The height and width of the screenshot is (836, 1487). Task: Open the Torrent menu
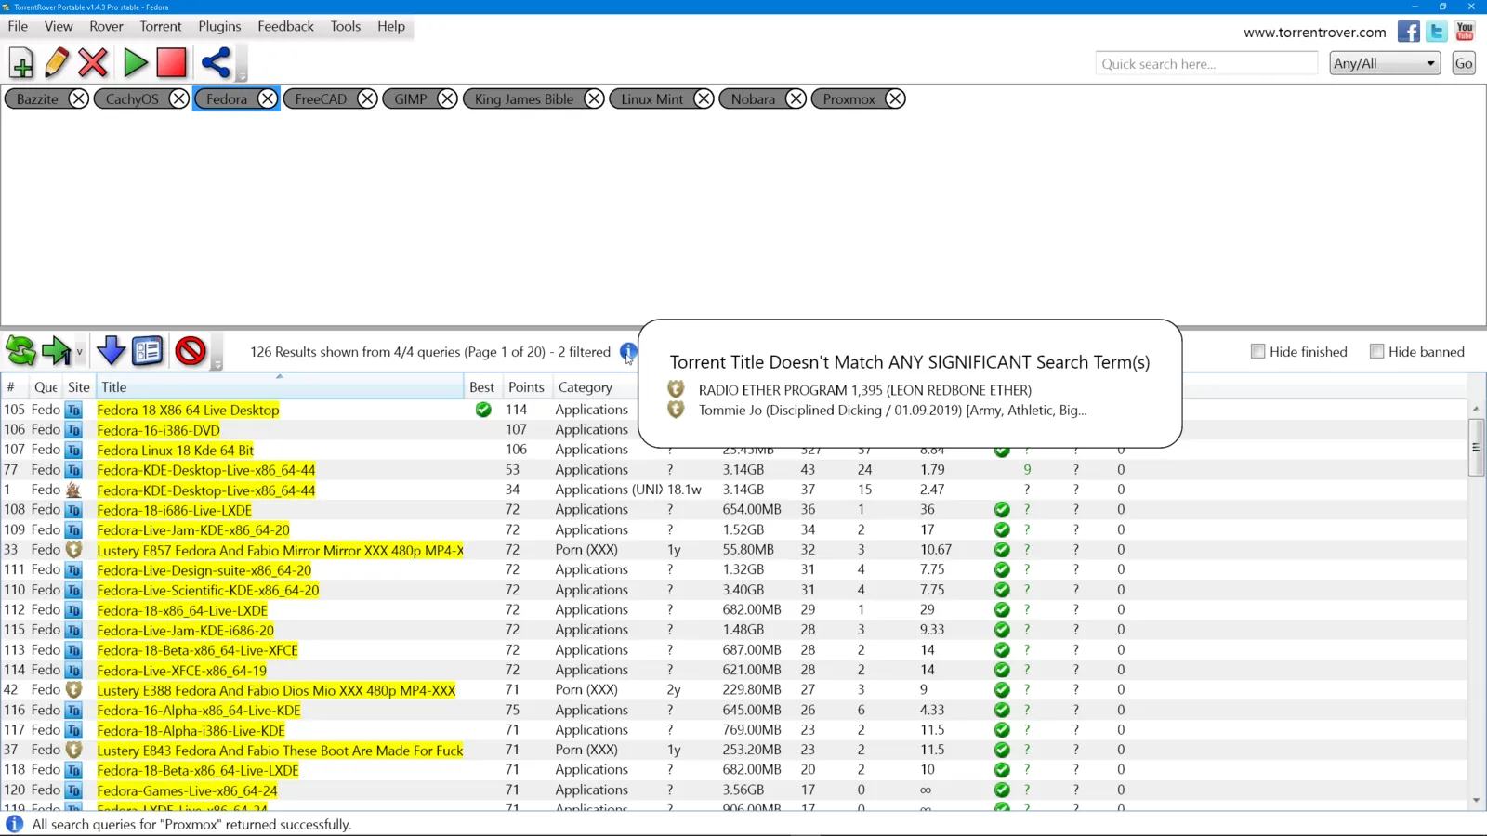(161, 26)
